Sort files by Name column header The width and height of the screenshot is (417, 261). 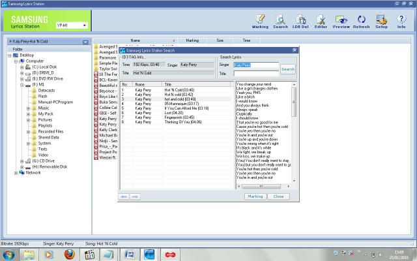(x=135, y=40)
